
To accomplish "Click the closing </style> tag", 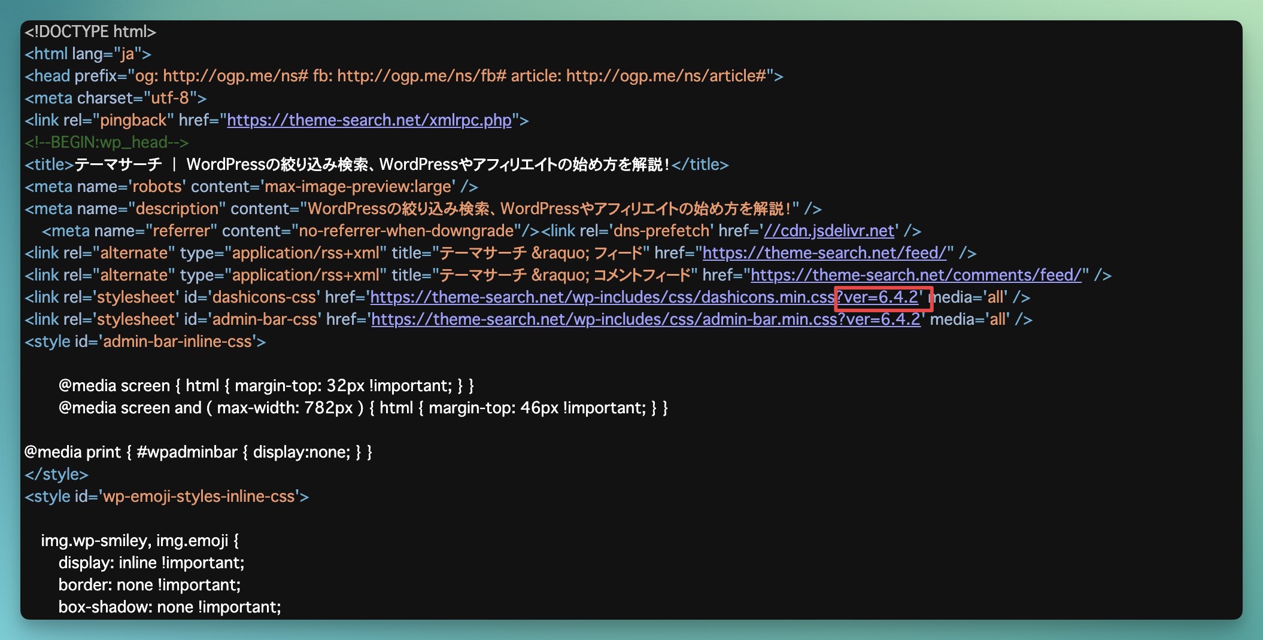I will point(56,474).
